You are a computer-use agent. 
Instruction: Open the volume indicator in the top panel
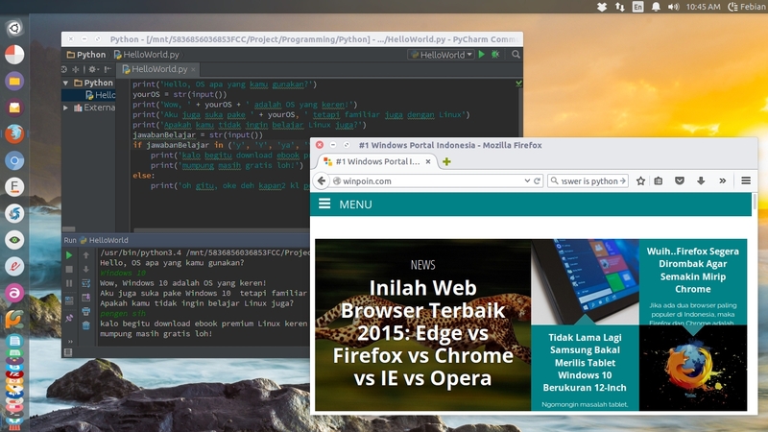click(x=674, y=7)
